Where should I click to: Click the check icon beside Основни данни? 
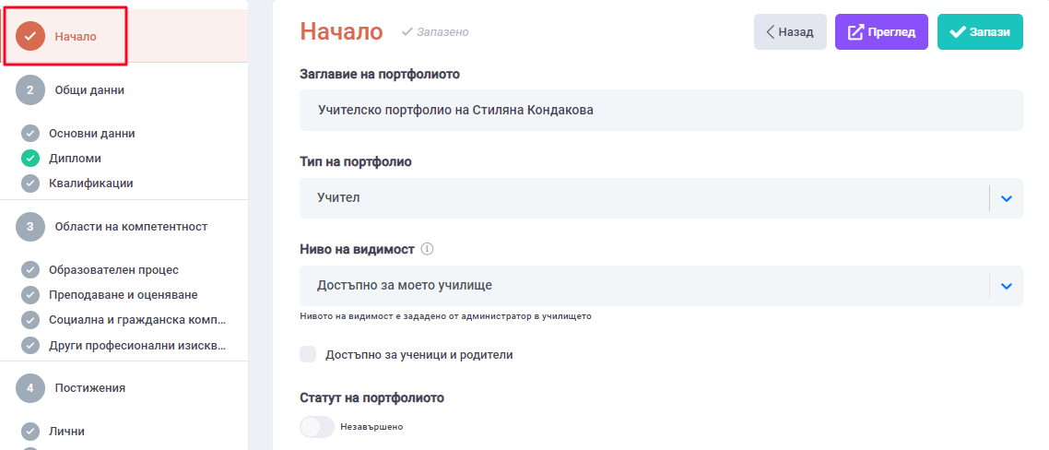pos(30,134)
